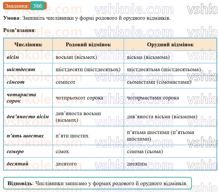This screenshot has height=192, width=218.
Task: Click the cell 'шістдесят'
Action: pyautogui.click(x=28, y=69)
